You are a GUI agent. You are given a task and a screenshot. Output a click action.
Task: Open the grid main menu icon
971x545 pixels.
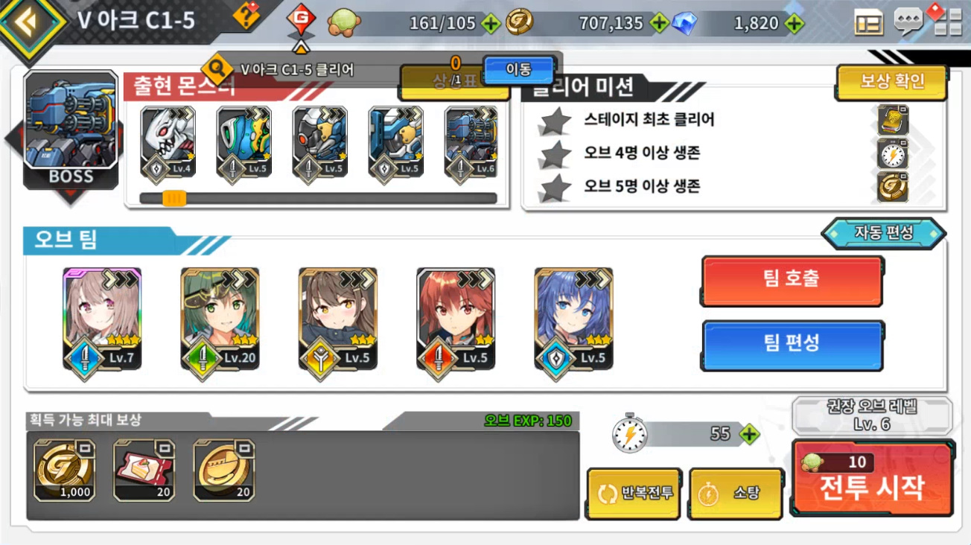(948, 22)
